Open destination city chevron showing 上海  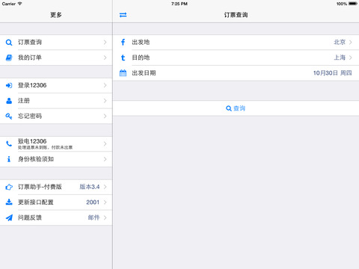(351, 58)
